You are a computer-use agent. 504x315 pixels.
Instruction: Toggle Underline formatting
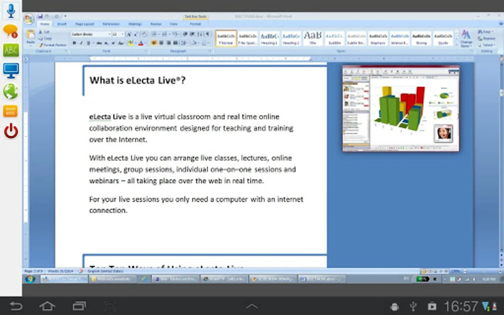[88, 43]
